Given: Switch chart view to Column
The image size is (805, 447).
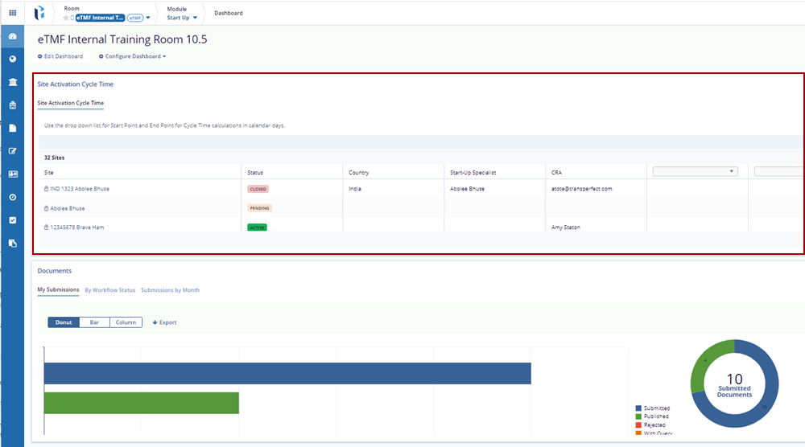Looking at the screenshot, I should 126,322.
